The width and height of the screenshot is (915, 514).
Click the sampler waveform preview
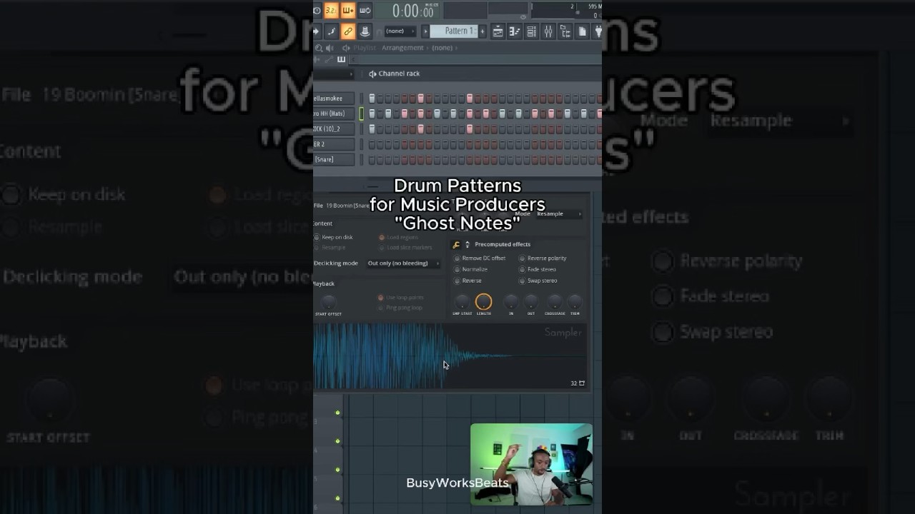point(450,357)
